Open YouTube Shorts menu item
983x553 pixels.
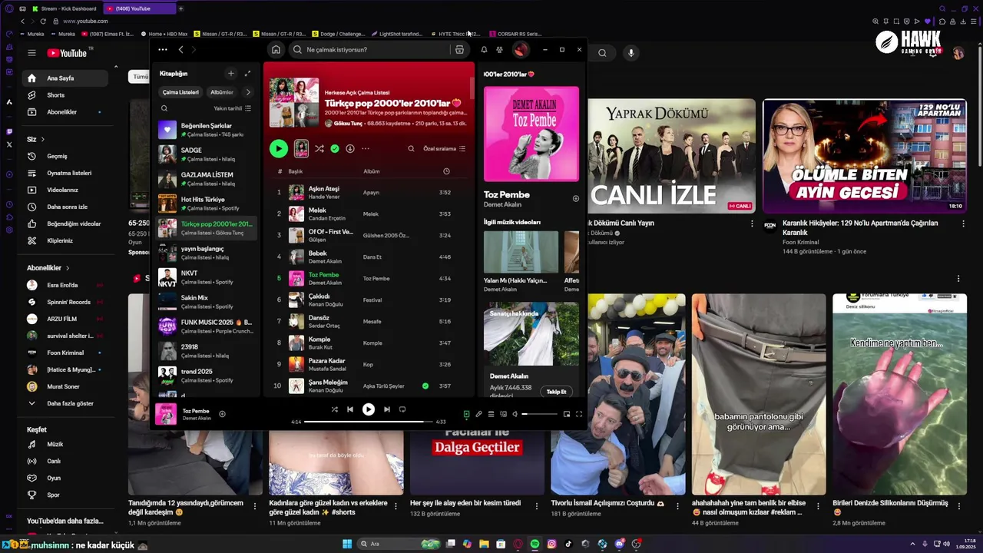coord(65,95)
